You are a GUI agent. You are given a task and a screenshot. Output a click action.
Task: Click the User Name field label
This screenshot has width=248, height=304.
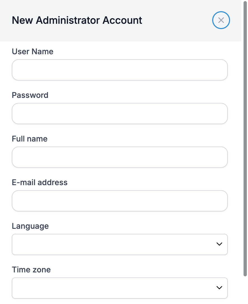[32, 51]
